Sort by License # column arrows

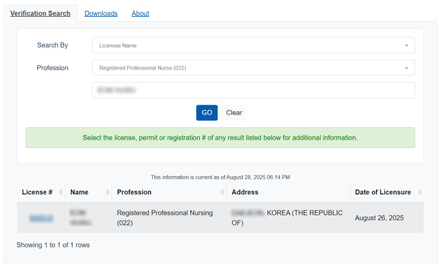(x=59, y=192)
